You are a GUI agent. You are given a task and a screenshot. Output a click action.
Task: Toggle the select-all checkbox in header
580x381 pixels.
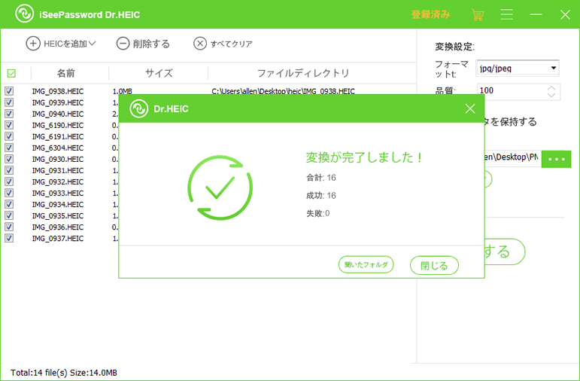[x=11, y=73]
